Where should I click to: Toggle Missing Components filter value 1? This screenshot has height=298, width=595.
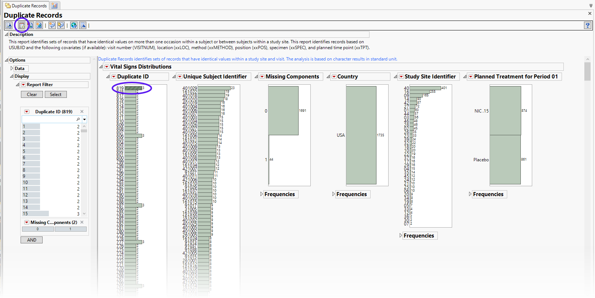click(71, 229)
